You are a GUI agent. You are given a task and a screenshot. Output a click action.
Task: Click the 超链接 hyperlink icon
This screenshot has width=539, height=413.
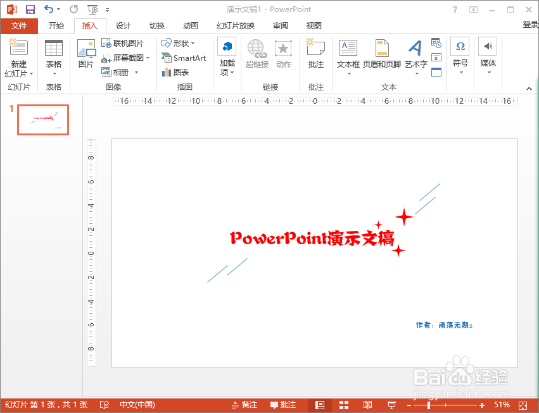coord(257,54)
